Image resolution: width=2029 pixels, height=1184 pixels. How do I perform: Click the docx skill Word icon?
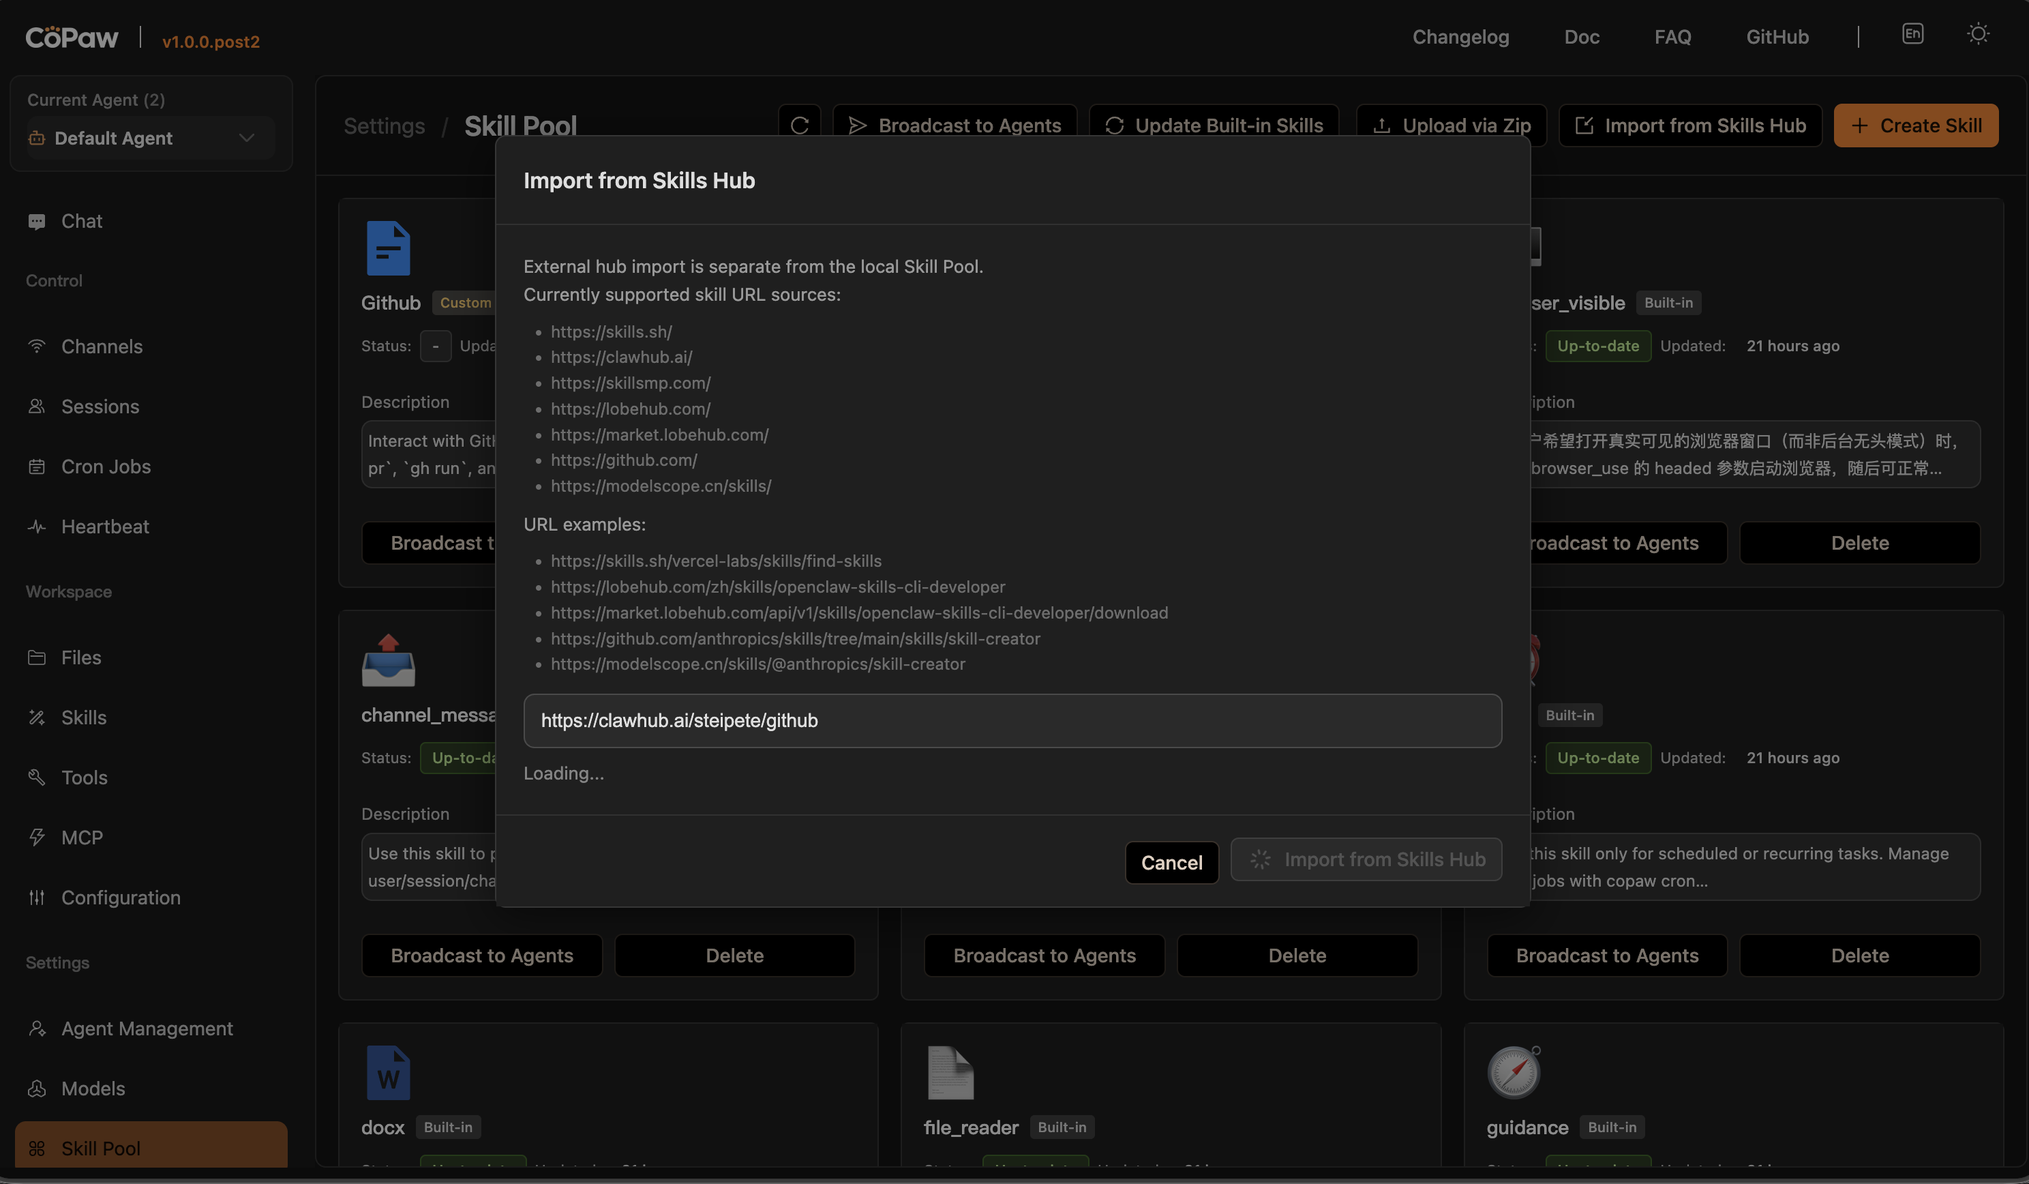[x=388, y=1074]
